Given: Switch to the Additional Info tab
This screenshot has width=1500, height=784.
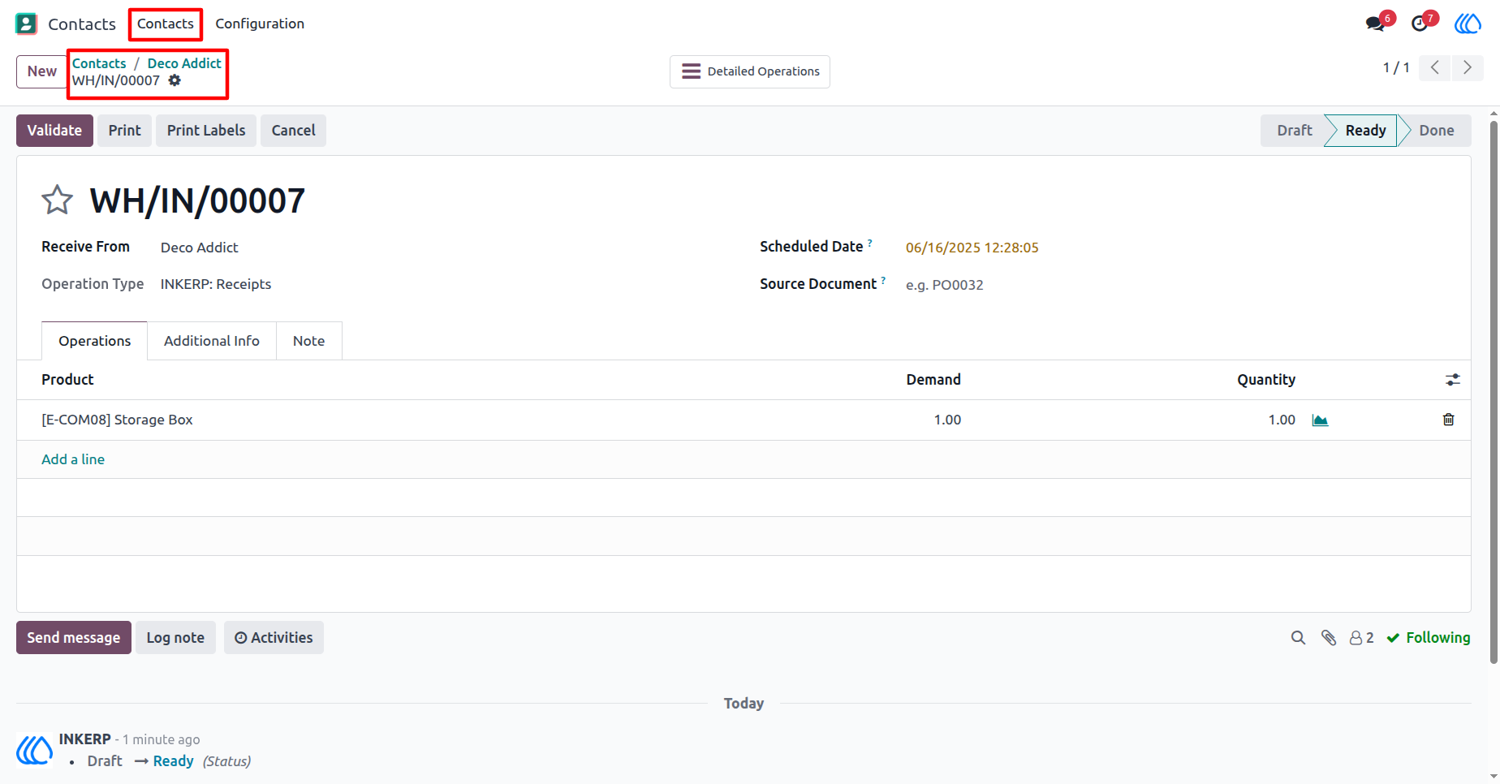Looking at the screenshot, I should (212, 341).
